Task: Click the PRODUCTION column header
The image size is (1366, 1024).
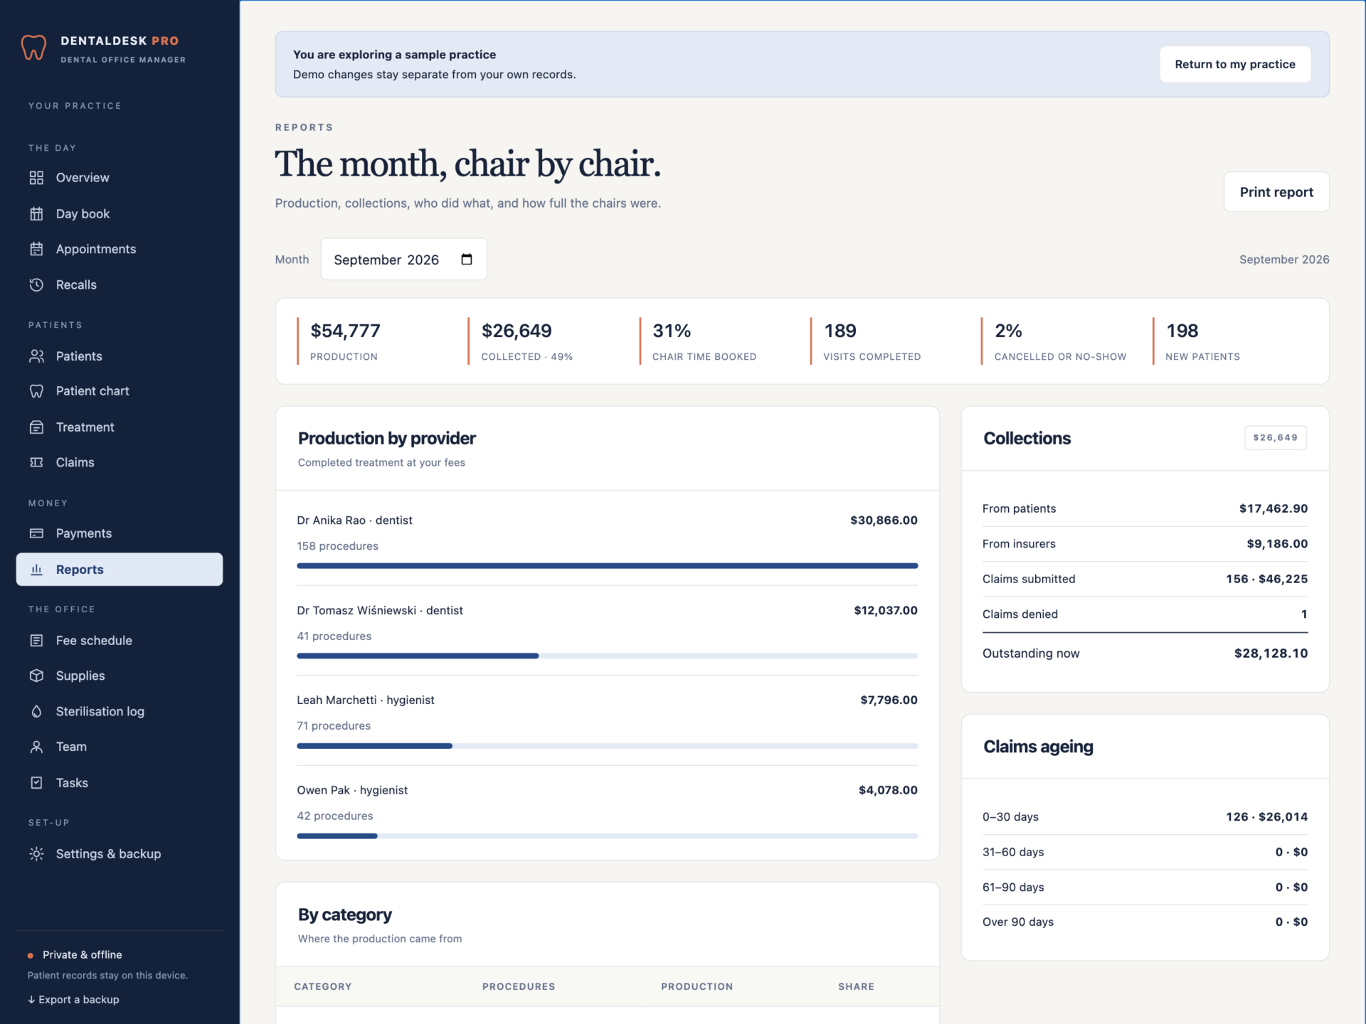Action: (x=697, y=986)
